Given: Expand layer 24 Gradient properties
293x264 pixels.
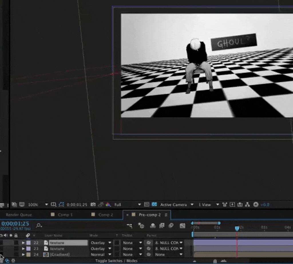Looking at the screenshot, I should click(23, 255).
